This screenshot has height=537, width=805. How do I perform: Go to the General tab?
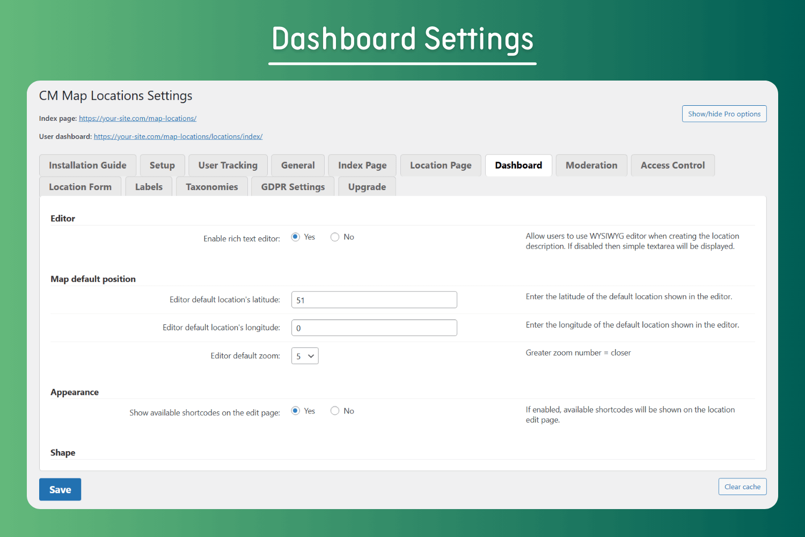(x=298, y=165)
